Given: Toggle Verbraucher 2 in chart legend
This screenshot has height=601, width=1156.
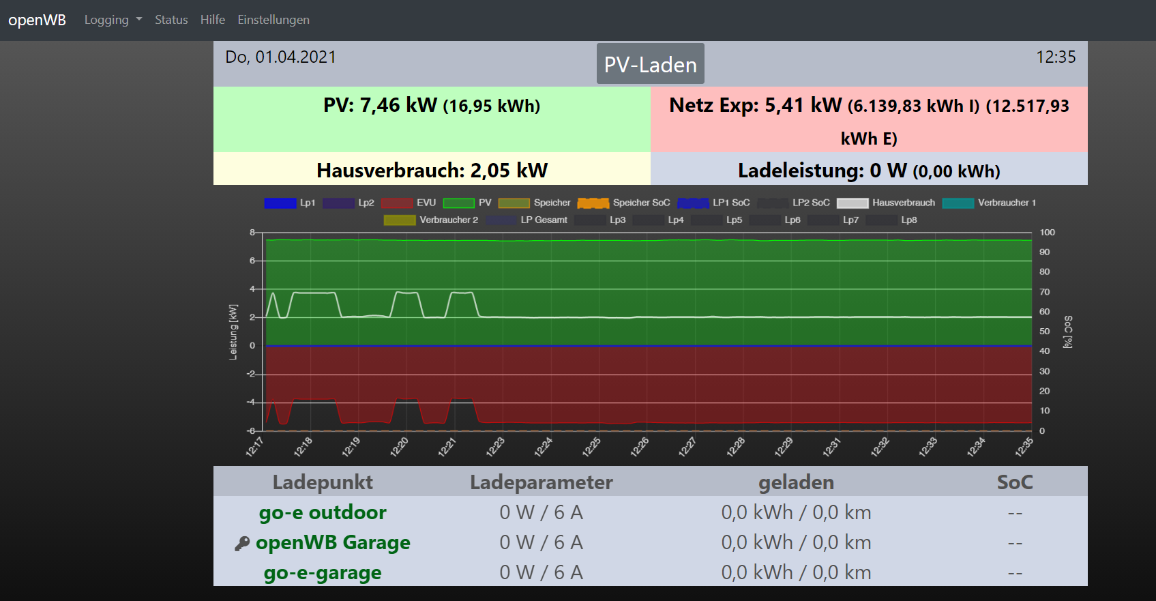Looking at the screenshot, I should (431, 220).
